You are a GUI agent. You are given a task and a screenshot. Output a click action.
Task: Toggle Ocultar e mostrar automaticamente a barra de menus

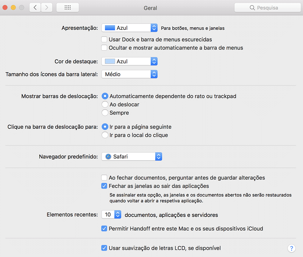104,48
